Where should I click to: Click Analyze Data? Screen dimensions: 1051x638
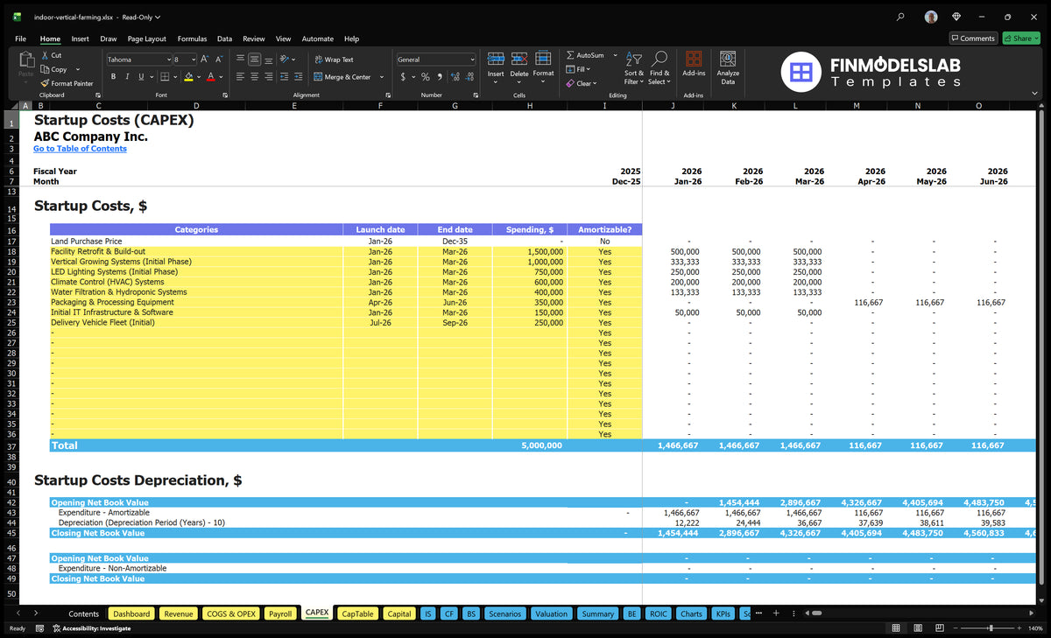click(728, 67)
